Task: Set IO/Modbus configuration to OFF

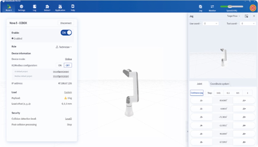Action: click(x=68, y=65)
